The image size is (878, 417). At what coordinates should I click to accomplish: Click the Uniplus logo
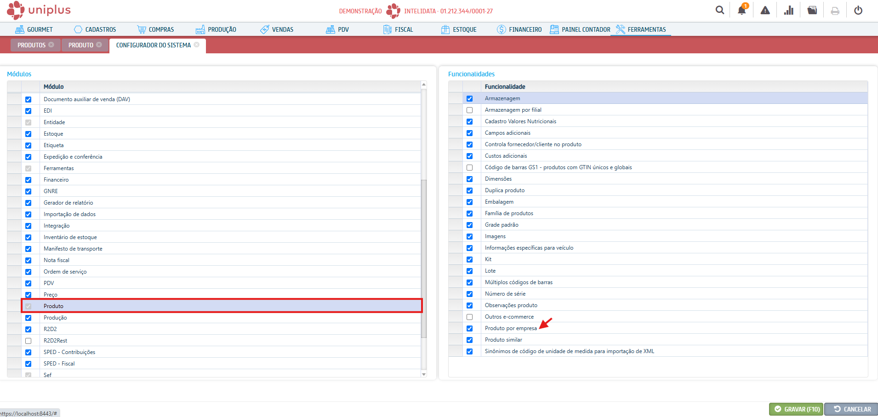(39, 10)
